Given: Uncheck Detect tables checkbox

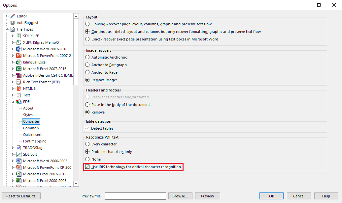Looking at the screenshot, I should click(x=87, y=128).
